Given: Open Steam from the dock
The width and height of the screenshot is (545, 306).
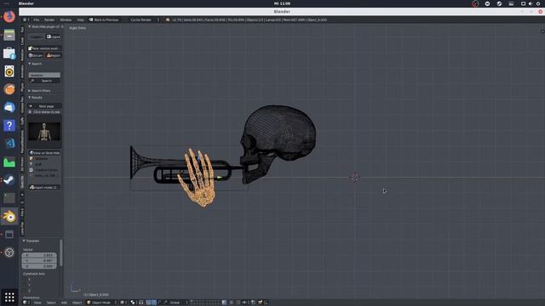Looking at the screenshot, I should pos(9,179).
